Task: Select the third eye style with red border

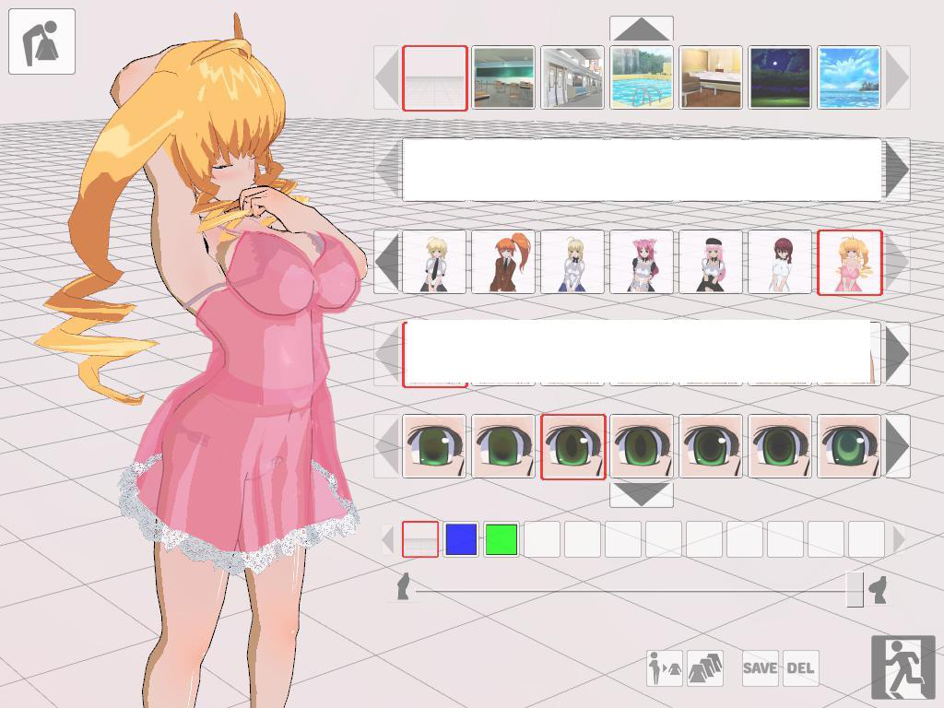Action: [573, 447]
